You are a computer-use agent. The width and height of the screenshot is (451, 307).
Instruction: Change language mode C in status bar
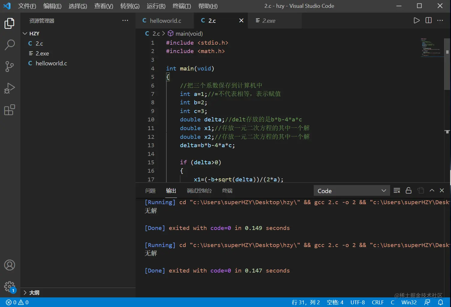click(x=393, y=303)
